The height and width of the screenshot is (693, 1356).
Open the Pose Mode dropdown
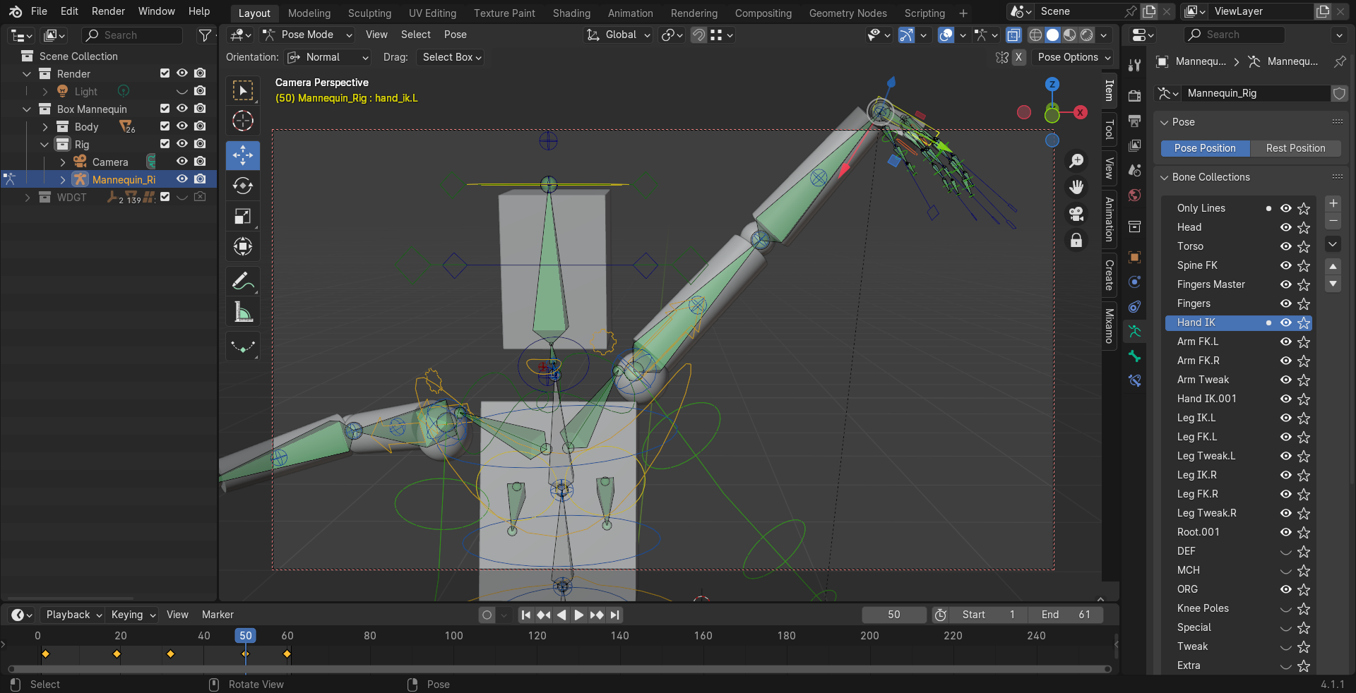pos(307,35)
